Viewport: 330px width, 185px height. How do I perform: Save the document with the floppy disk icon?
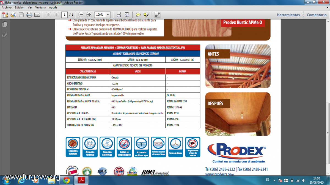point(21,15)
